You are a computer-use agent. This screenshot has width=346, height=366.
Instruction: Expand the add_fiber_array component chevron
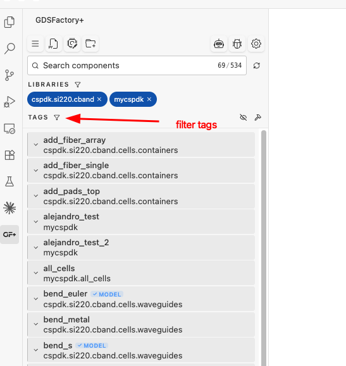pyautogui.click(x=36, y=145)
